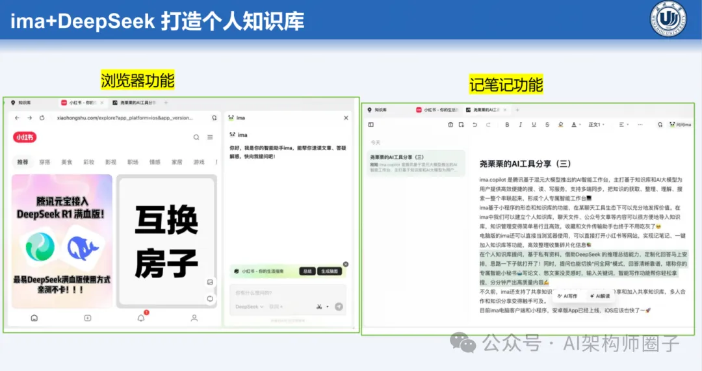This screenshot has height=371, width=702.
Task: Select the 穿搭 category tab
Action: [45, 162]
